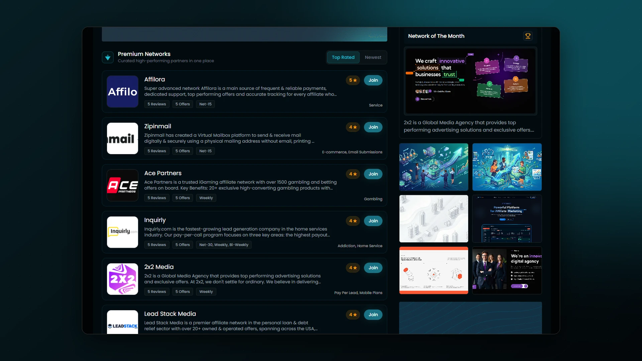Open the Zipinmail network title

(x=157, y=126)
